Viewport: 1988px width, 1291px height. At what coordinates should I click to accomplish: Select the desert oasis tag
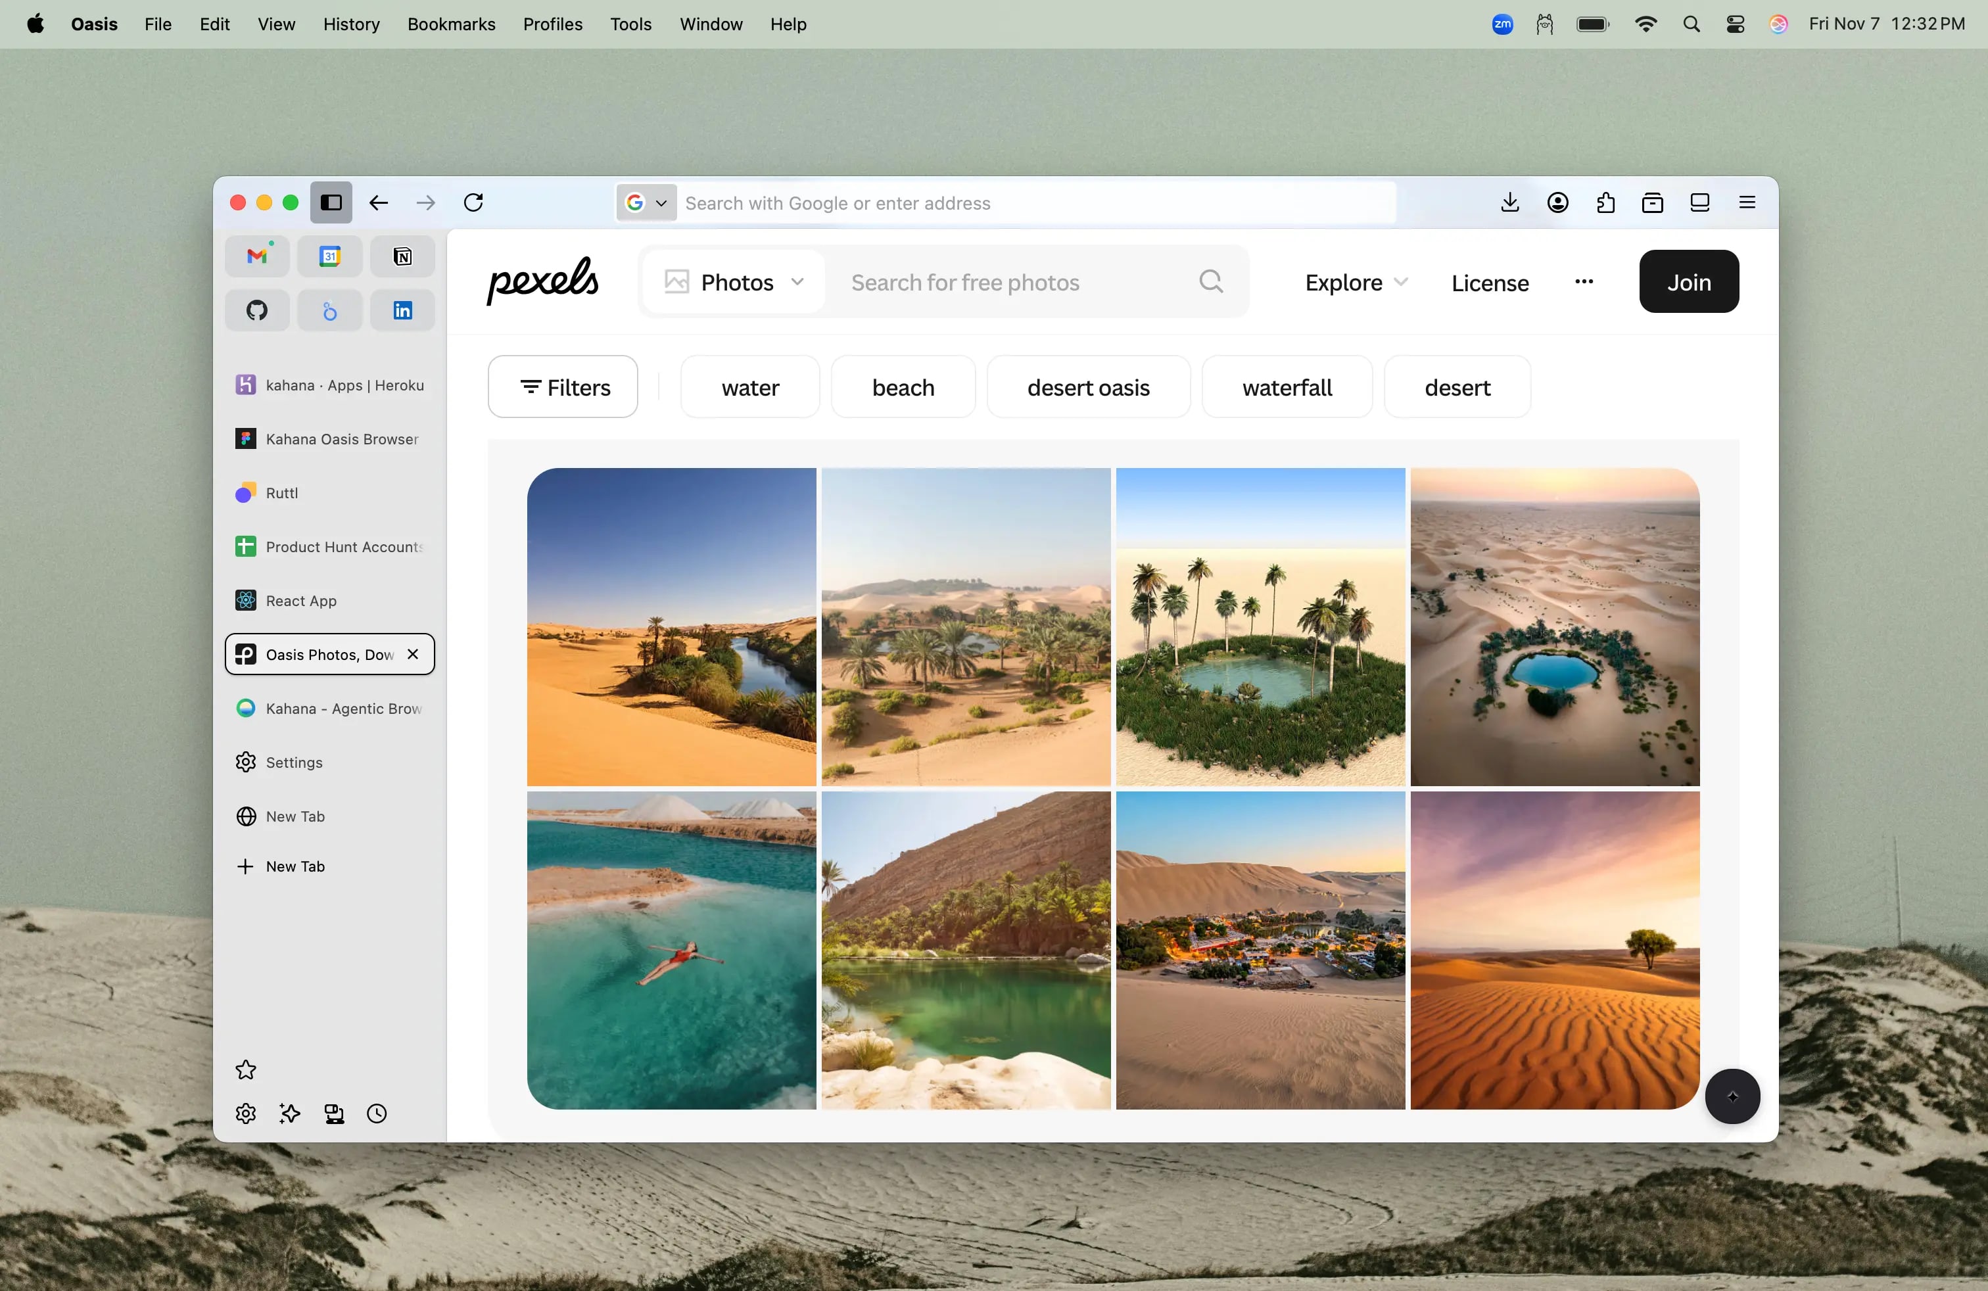pos(1087,387)
